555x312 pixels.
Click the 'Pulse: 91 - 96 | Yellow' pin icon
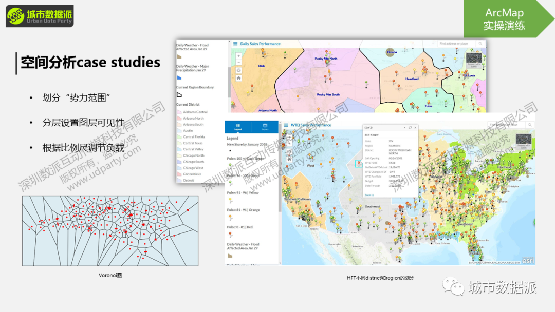(230, 200)
